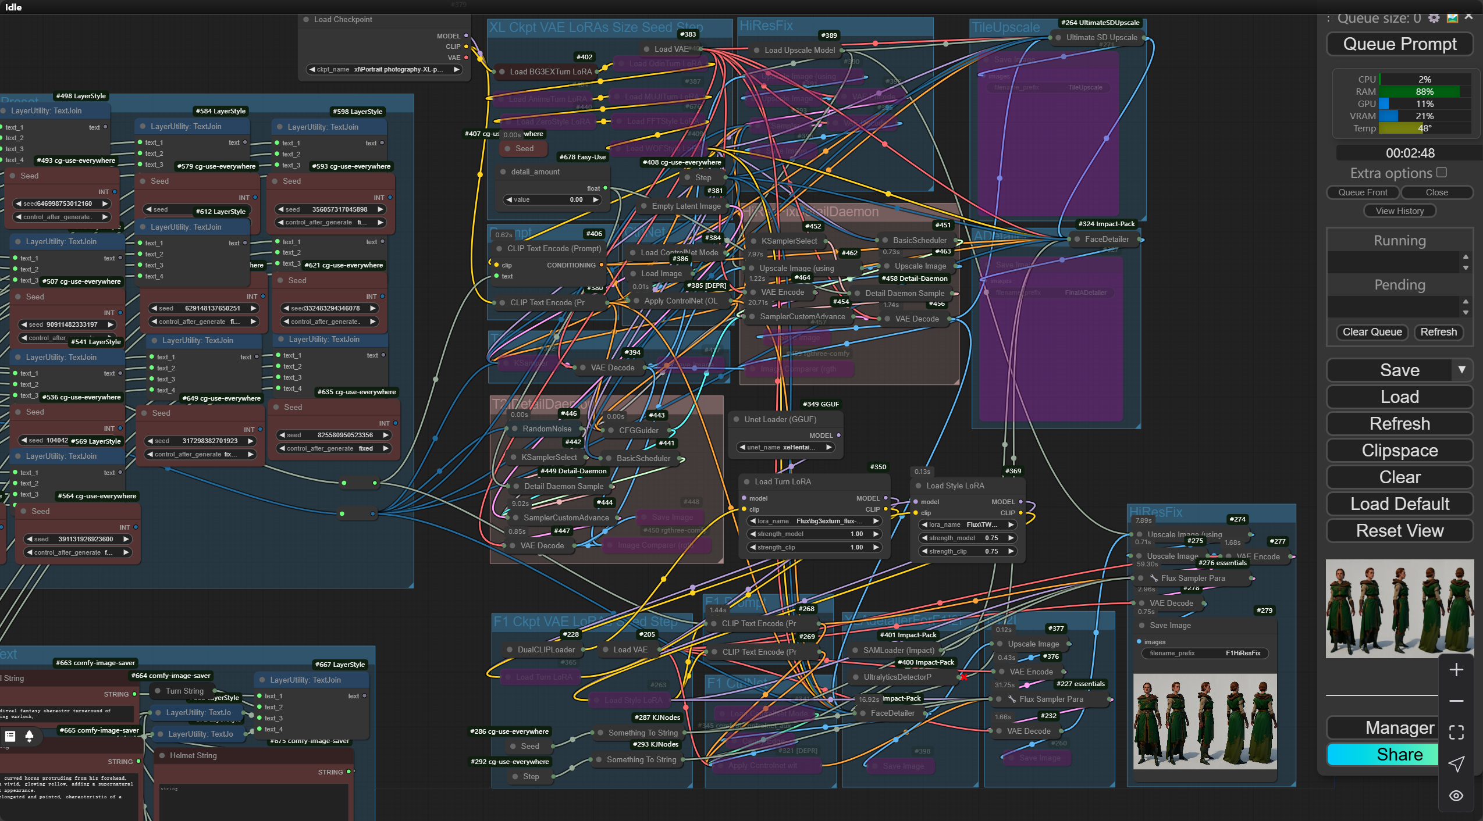Click the Queue Prompt button
Screen dimensions: 1483x821
pyautogui.click(x=1399, y=44)
